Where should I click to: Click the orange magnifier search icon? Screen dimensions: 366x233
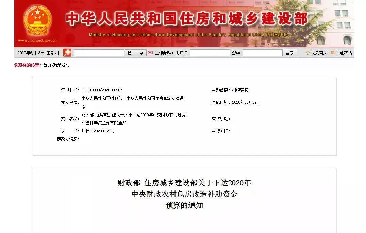pos(67,53)
